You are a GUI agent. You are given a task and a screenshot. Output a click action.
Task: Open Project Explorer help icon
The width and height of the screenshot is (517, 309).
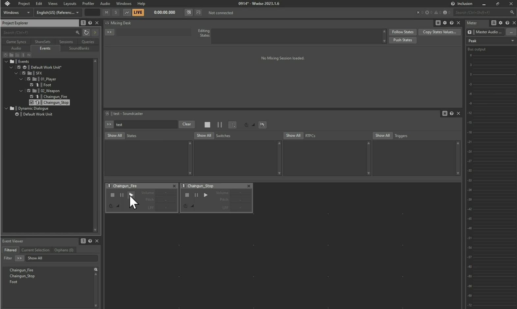point(90,23)
